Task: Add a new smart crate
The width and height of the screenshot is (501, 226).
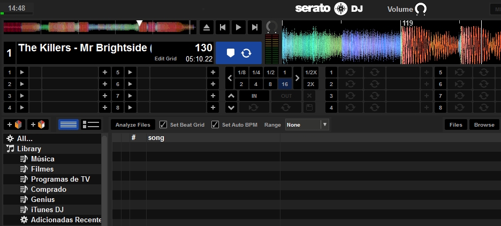Action: [38, 124]
